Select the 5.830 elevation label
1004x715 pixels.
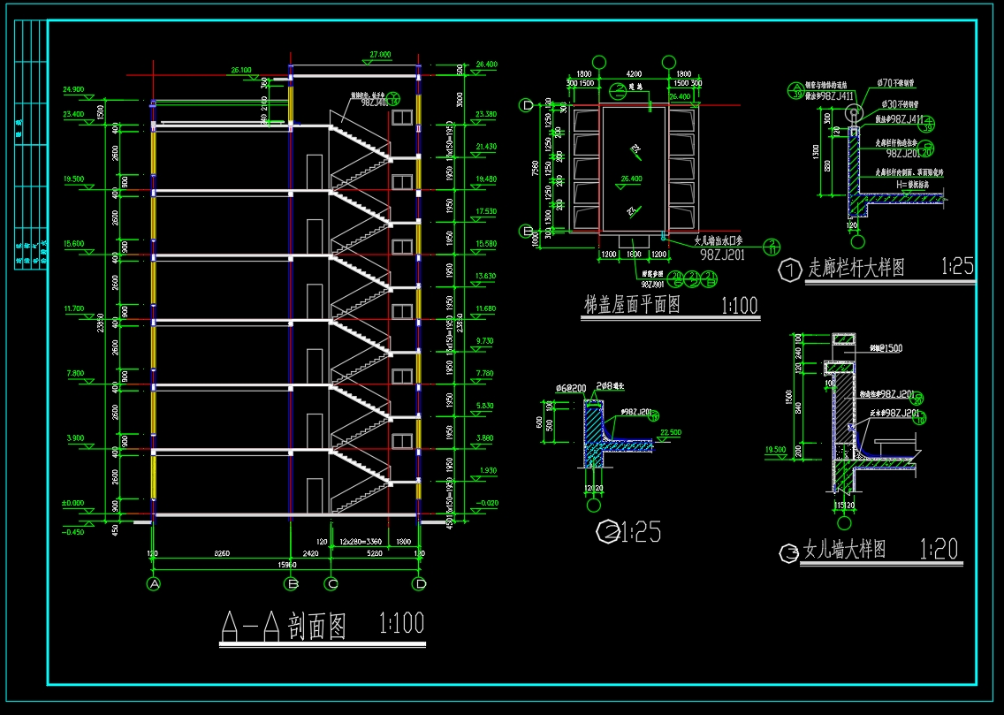(x=486, y=407)
